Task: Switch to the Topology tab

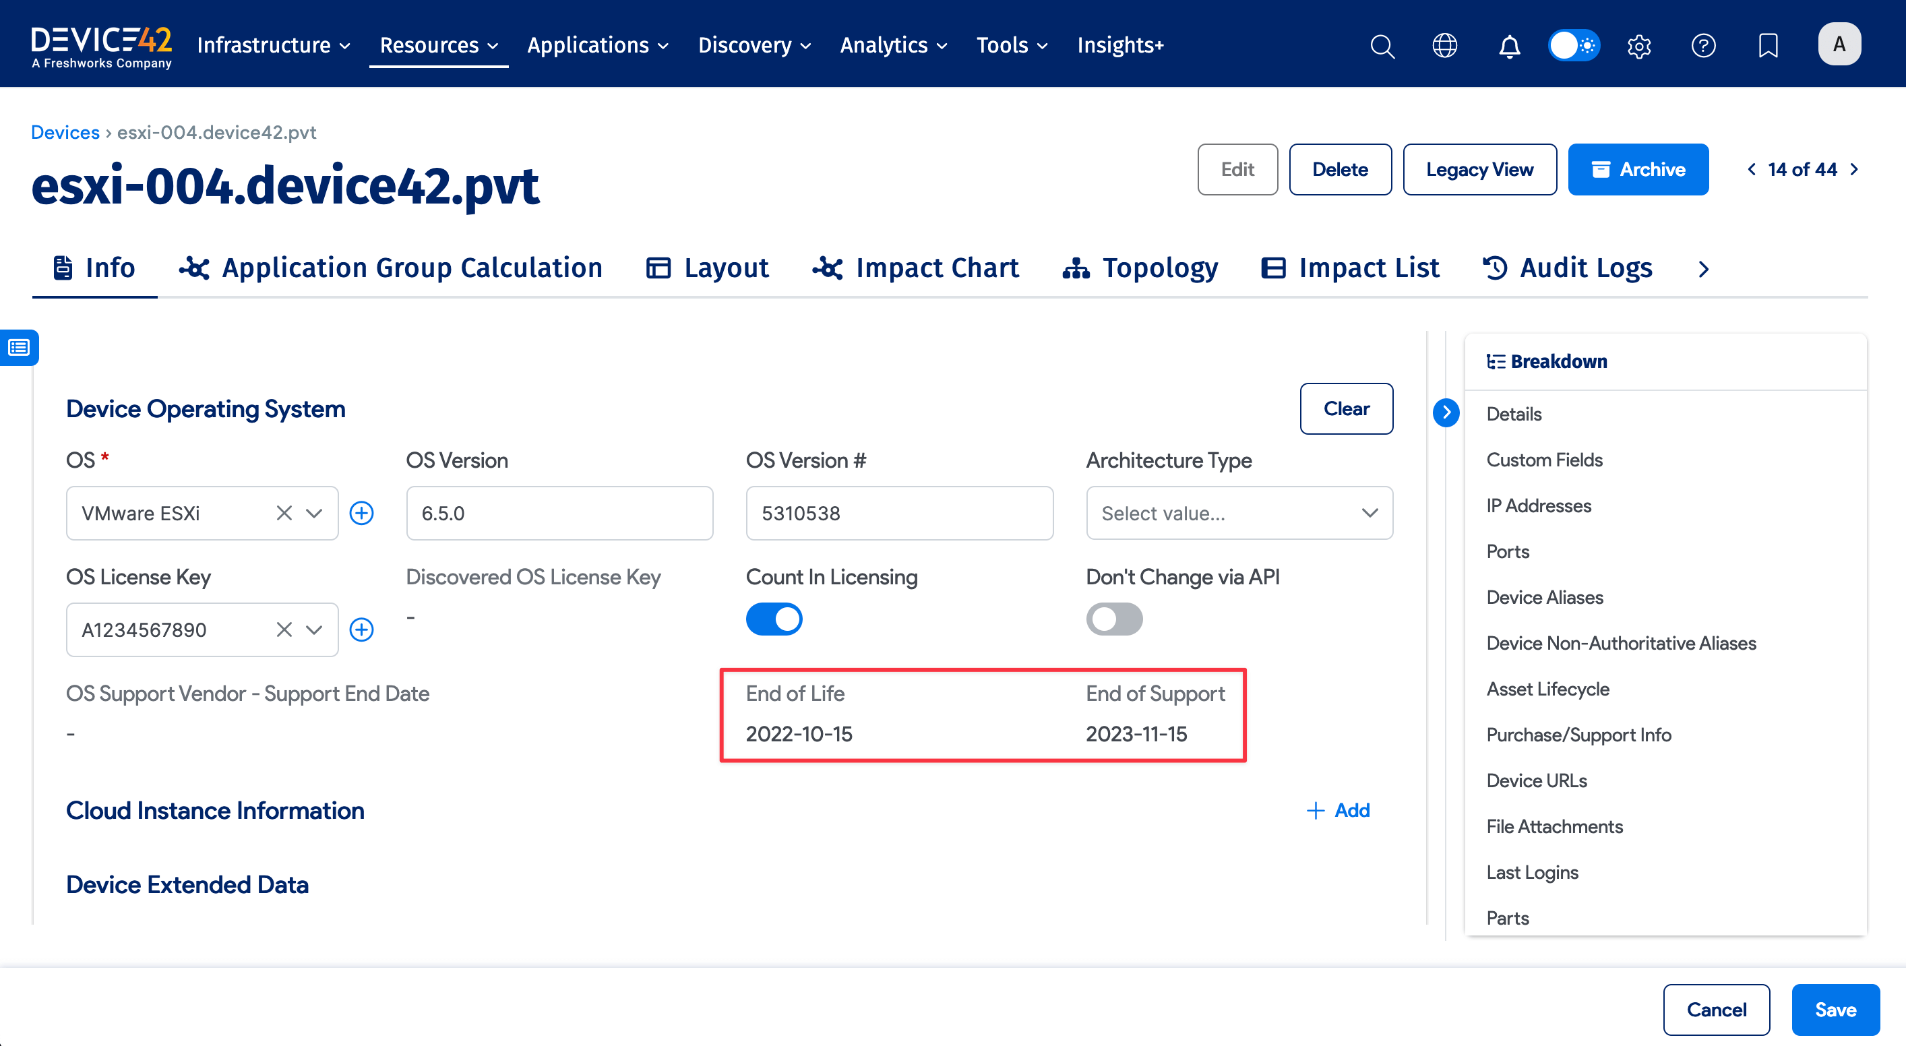Action: tap(1141, 268)
